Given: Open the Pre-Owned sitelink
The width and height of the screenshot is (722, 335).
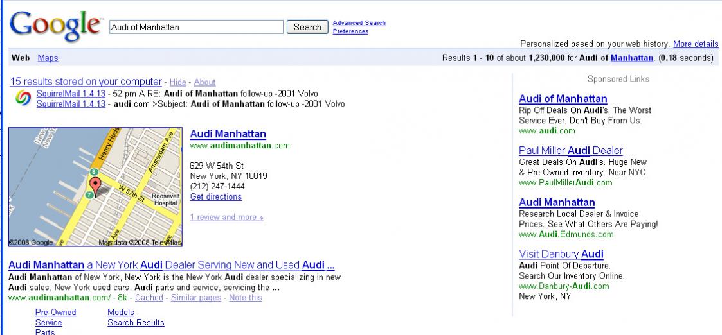Looking at the screenshot, I should (55, 313).
